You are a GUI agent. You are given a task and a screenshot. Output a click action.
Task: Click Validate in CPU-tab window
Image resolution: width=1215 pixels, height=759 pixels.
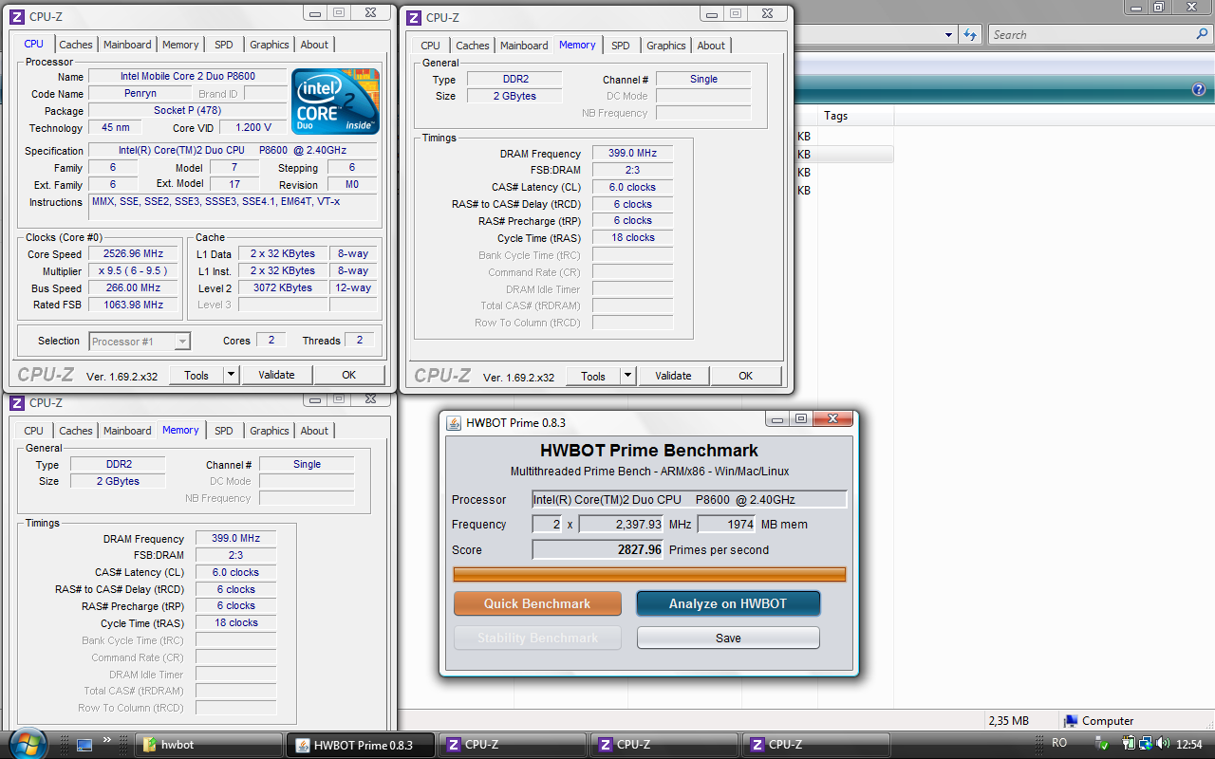click(x=276, y=375)
